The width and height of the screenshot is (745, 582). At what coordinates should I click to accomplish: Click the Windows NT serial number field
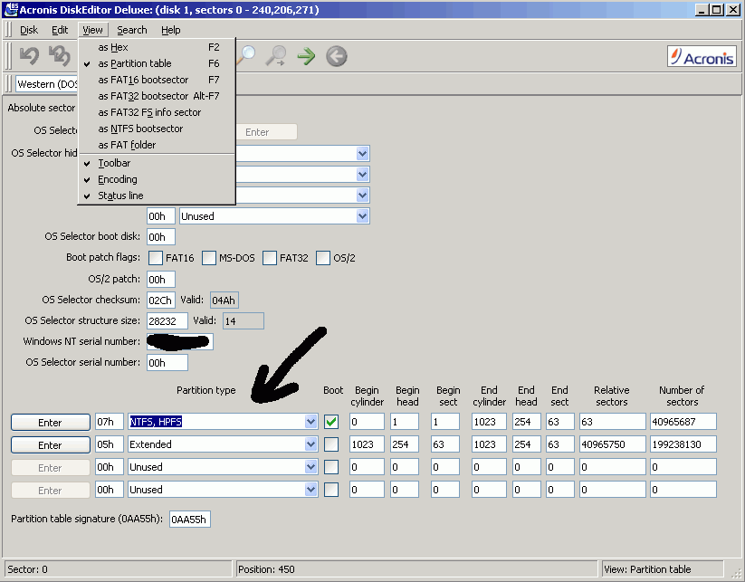pos(180,341)
